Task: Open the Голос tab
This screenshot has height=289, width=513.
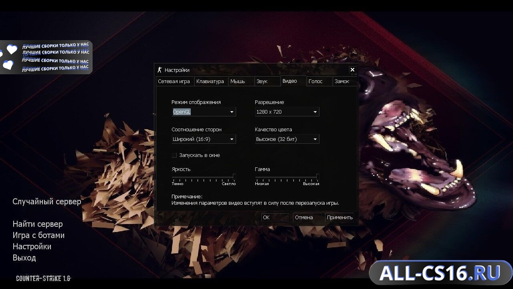Action: (x=319, y=81)
